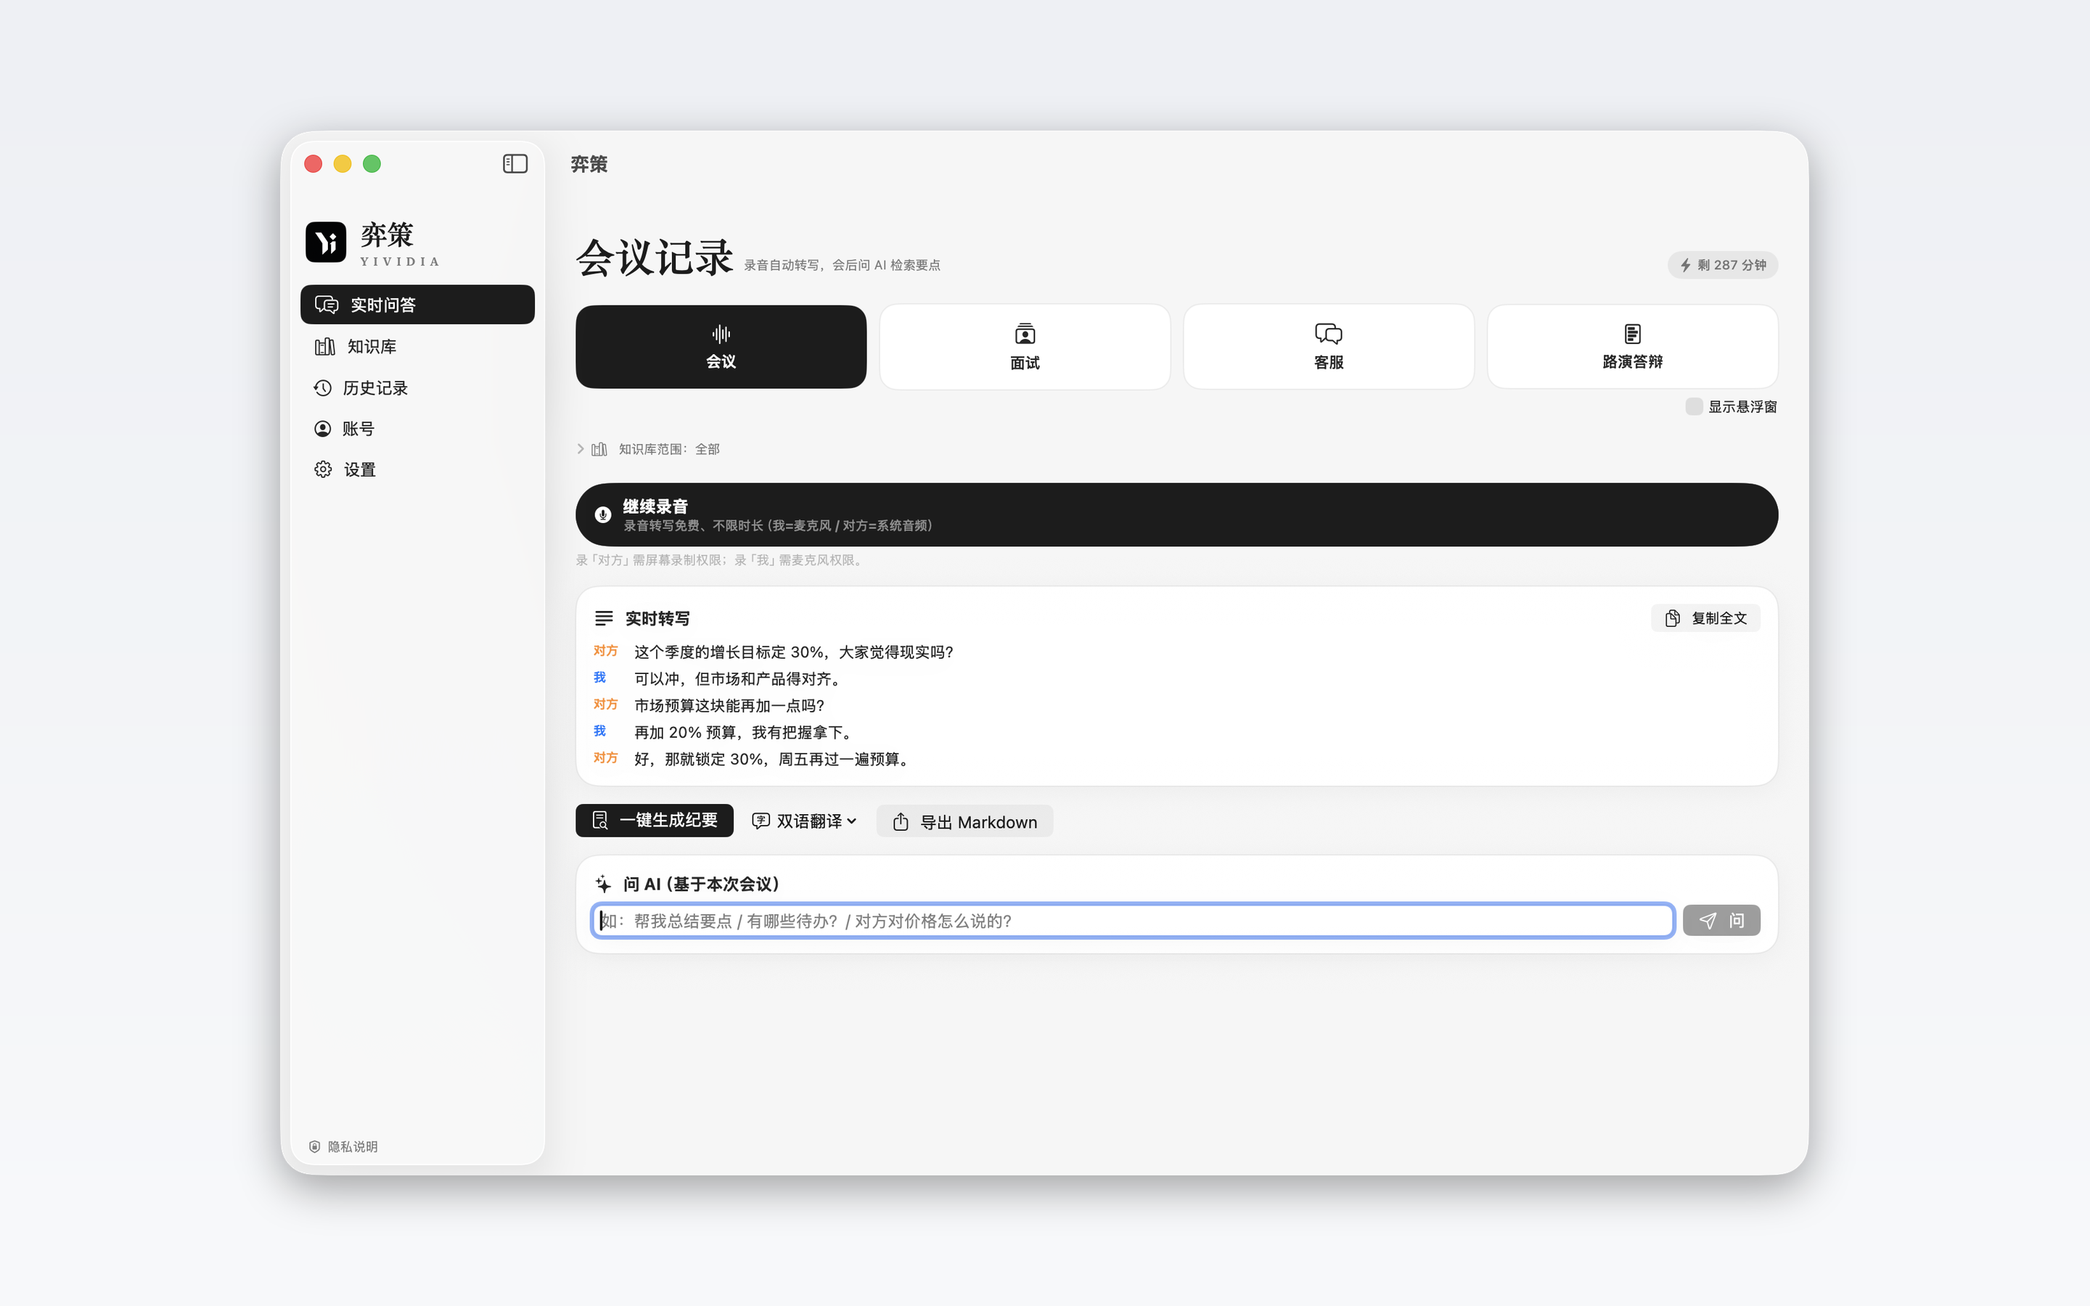Click the 继续录音 recording bar
The height and width of the screenshot is (1306, 2090).
pyautogui.click(x=1176, y=515)
